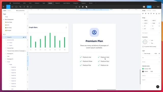Add a Stroke with plus
Image resolution: width=163 pixels, height=92 pixels.
tap(159, 62)
